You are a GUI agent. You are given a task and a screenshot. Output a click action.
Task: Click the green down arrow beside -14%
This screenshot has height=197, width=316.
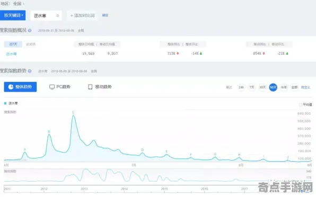pos(201,54)
